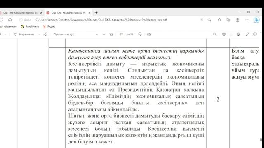Viewport: 264px width, 148px height.
Task: Open the Яндекс bookmark
Action: [49, 26]
